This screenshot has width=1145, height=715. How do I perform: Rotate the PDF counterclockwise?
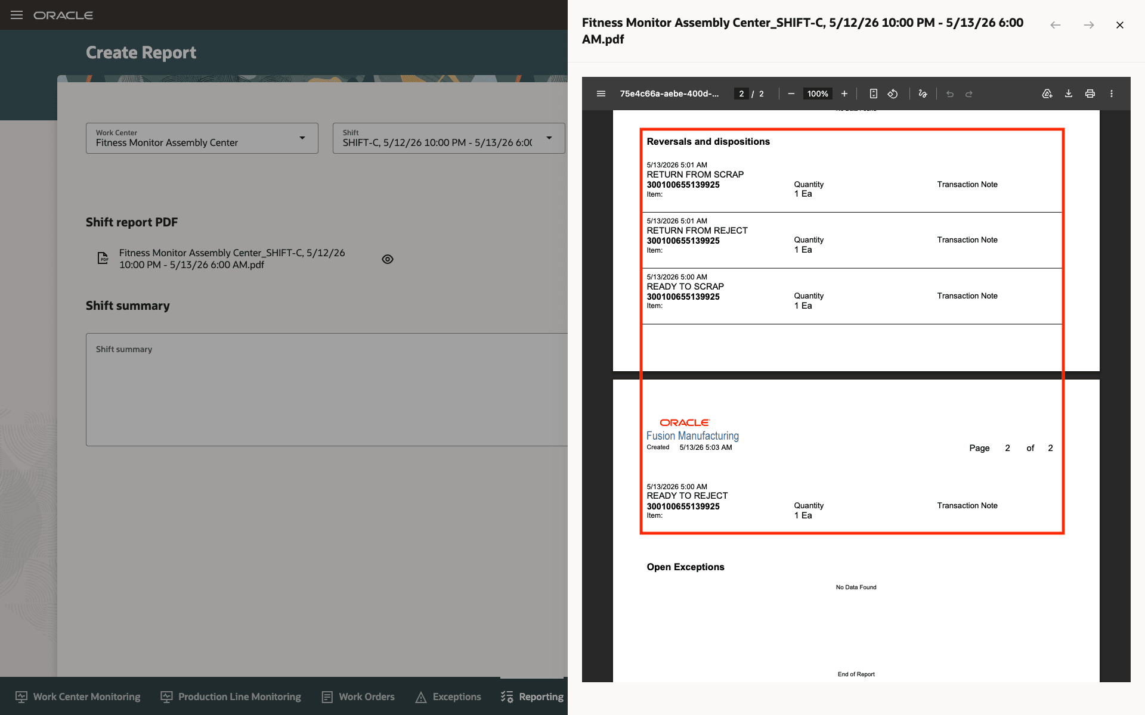click(x=893, y=94)
